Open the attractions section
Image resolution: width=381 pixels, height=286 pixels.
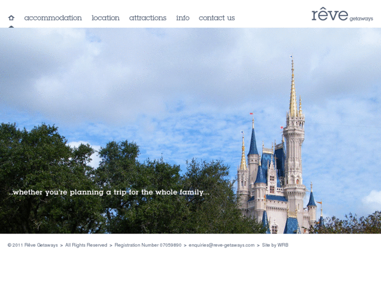pos(148,18)
